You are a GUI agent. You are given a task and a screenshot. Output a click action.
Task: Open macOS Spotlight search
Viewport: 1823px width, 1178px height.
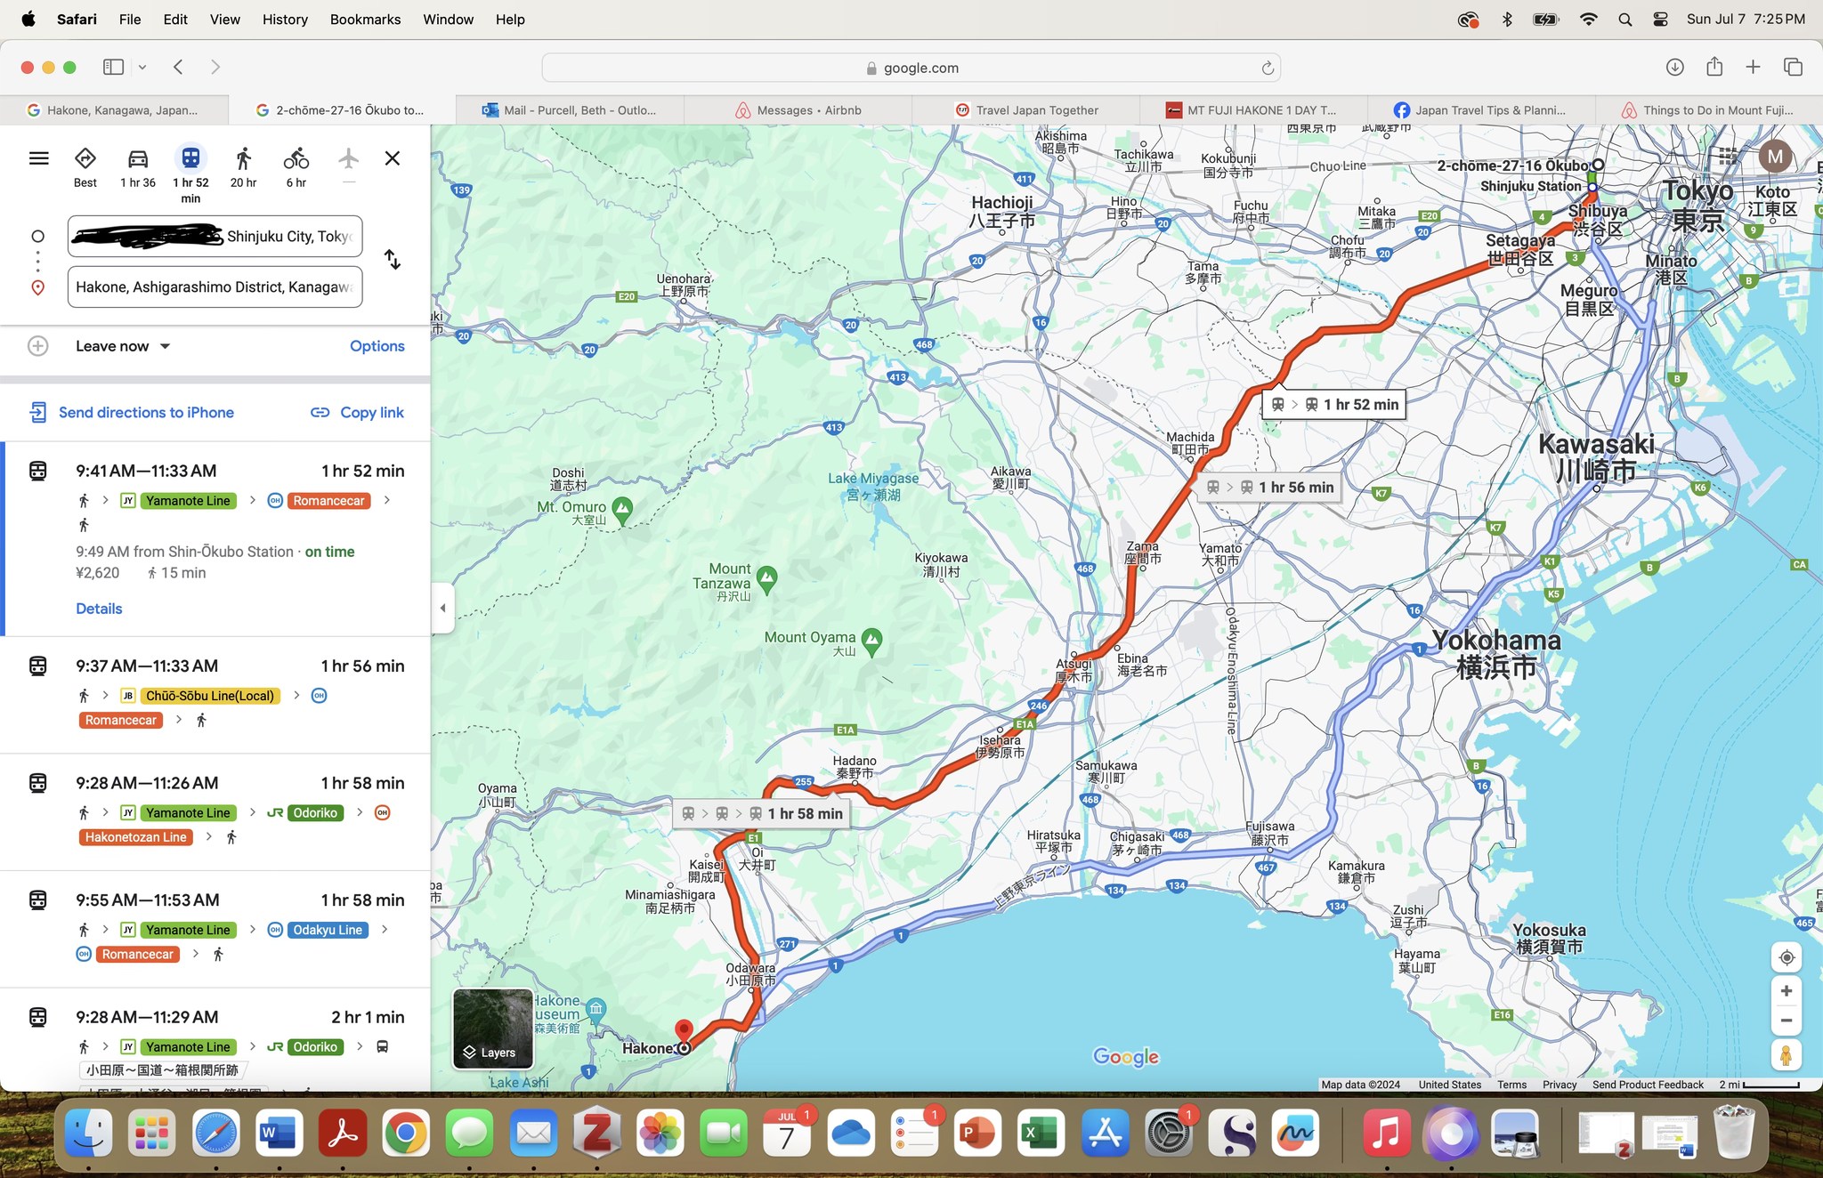(1624, 20)
